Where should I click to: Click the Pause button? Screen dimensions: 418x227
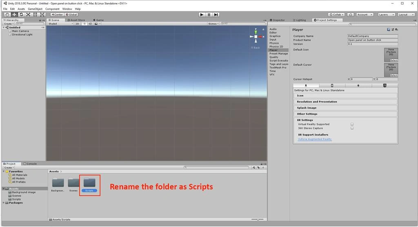coord(209,15)
